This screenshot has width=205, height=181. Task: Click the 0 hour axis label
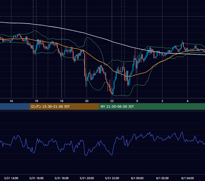point(137,101)
